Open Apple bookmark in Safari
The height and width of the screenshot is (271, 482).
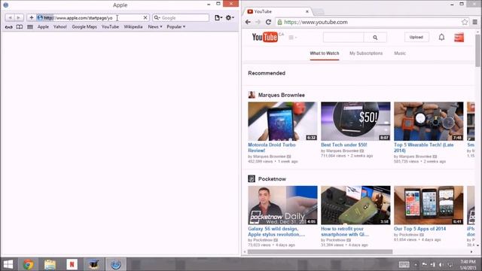pos(43,27)
